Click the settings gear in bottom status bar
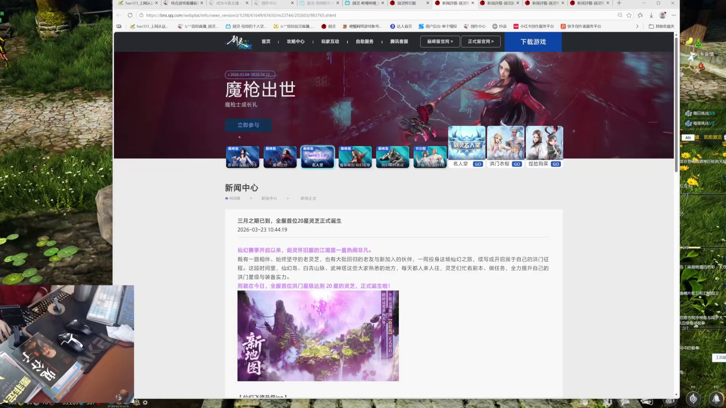This screenshot has height=408, width=726. pos(145,403)
